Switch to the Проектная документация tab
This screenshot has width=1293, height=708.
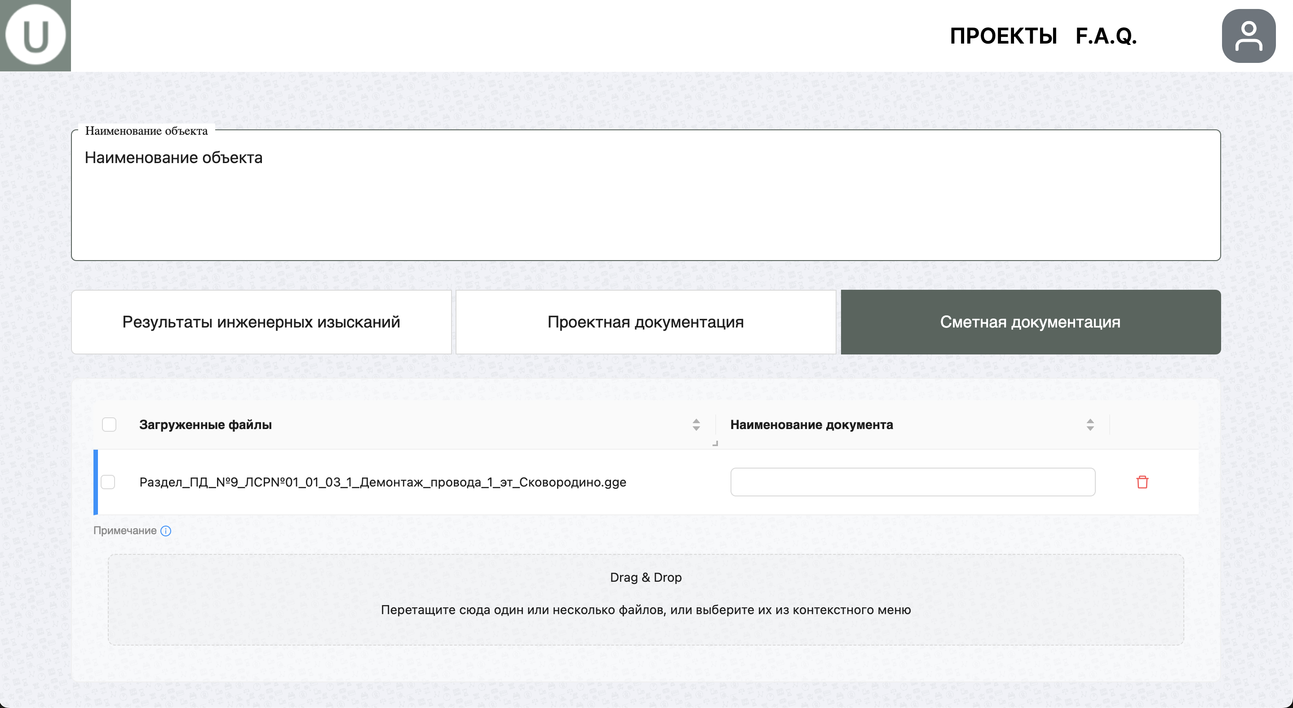click(646, 322)
